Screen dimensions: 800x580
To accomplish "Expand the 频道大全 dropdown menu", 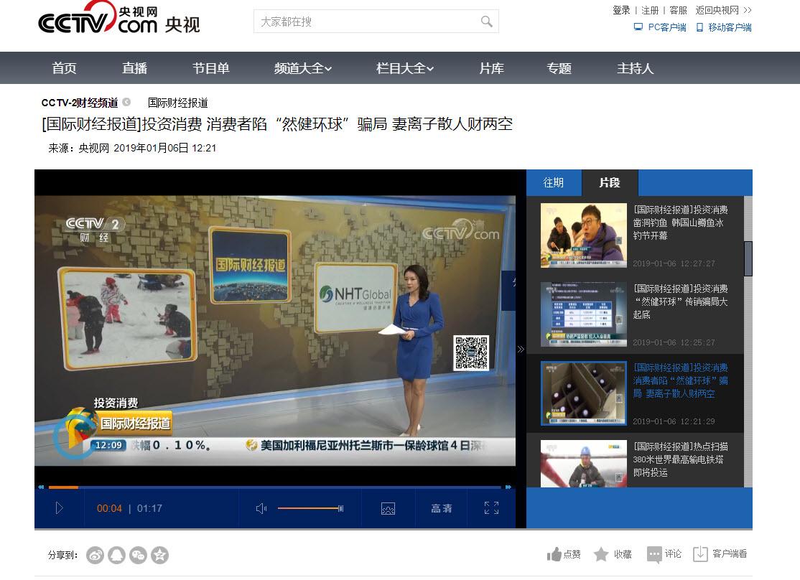I will click(x=303, y=68).
